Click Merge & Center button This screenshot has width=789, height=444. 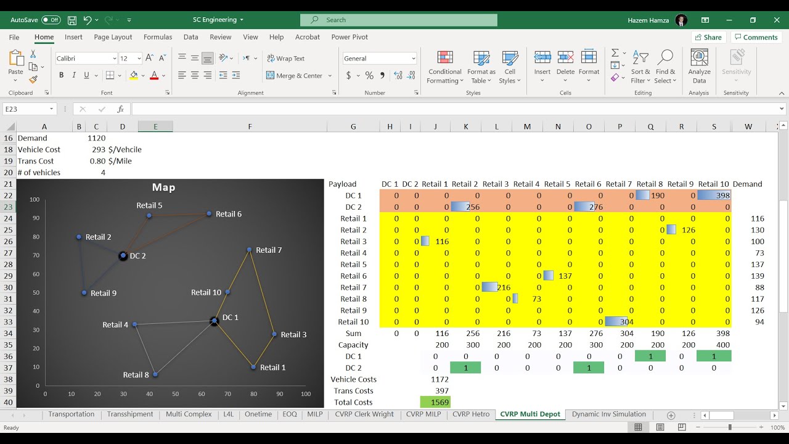[x=295, y=76]
